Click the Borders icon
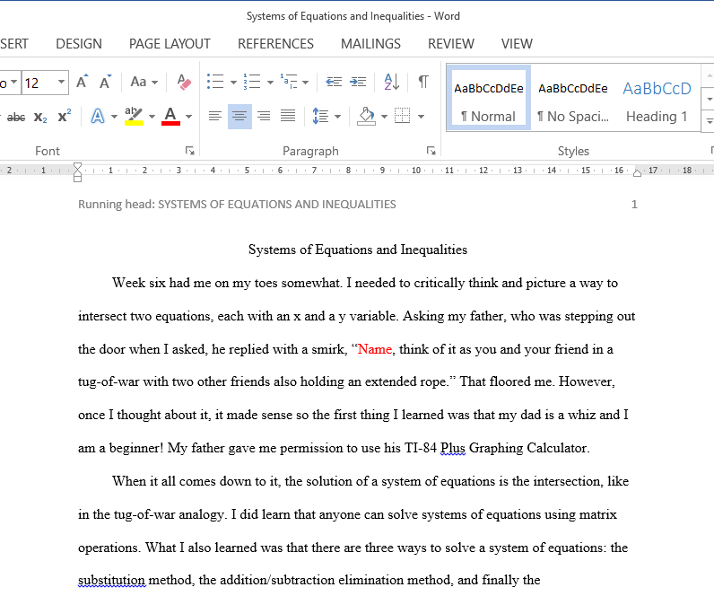 (x=403, y=116)
